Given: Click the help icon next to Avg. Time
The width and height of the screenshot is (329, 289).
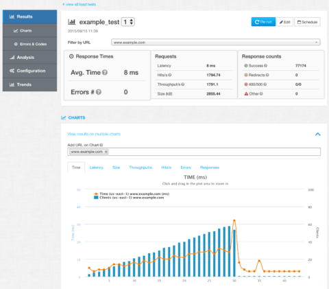Looking at the screenshot, I should 105,73.
